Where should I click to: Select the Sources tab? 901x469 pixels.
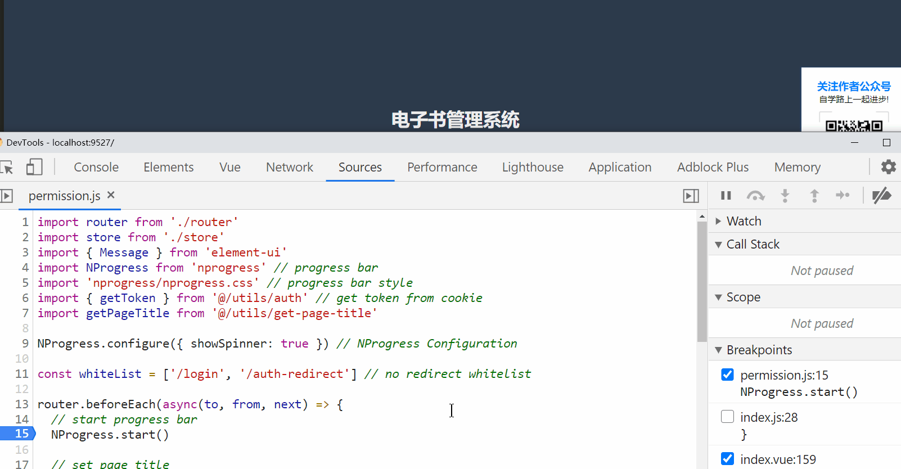(x=360, y=168)
